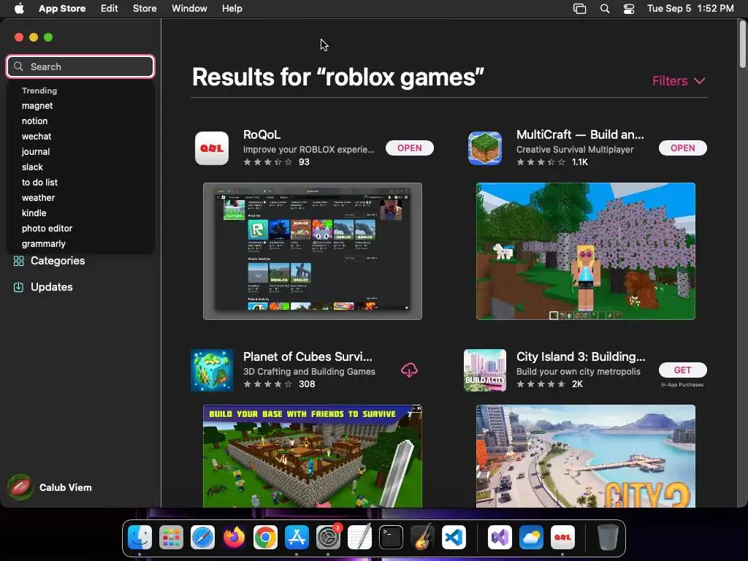Screen dimensions: 748x561
Task: Select trending search "magnet"
Action: click(x=37, y=106)
